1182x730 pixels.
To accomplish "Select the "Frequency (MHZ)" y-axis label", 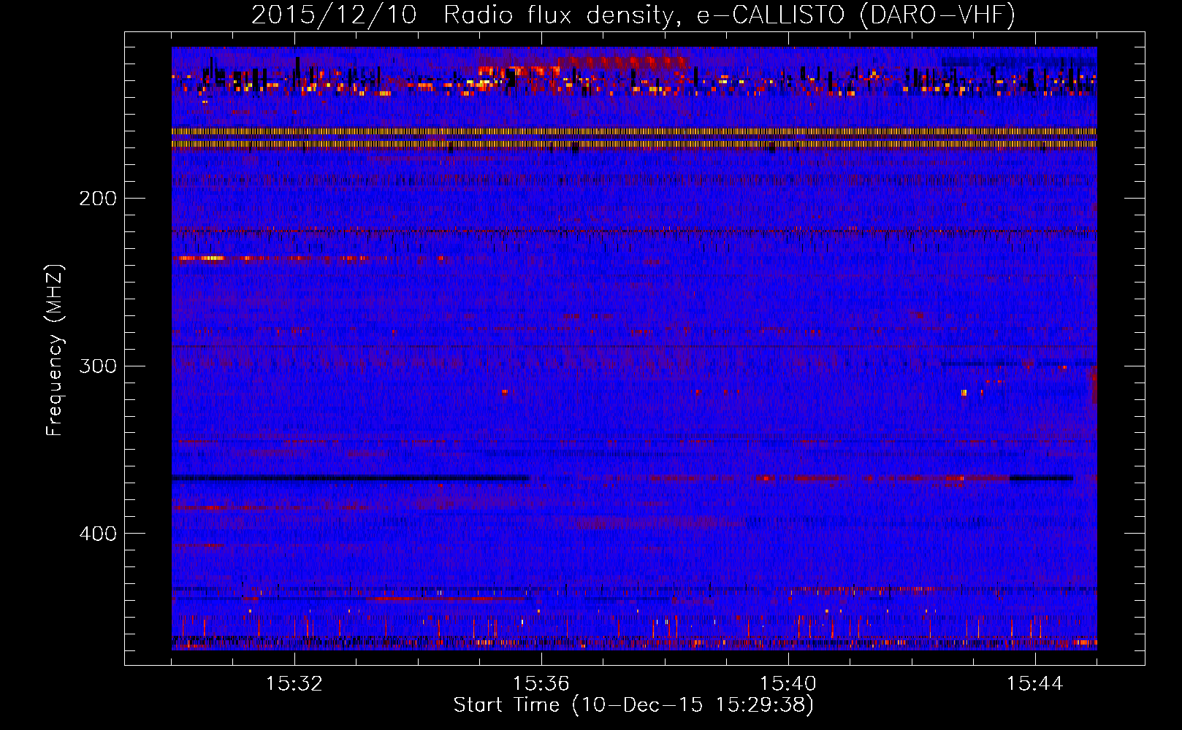I will (55, 350).
